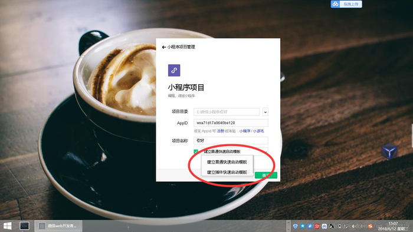Select 建立普通快速启动模板 from the list
The width and height of the screenshot is (413, 232).
[x=227, y=162]
